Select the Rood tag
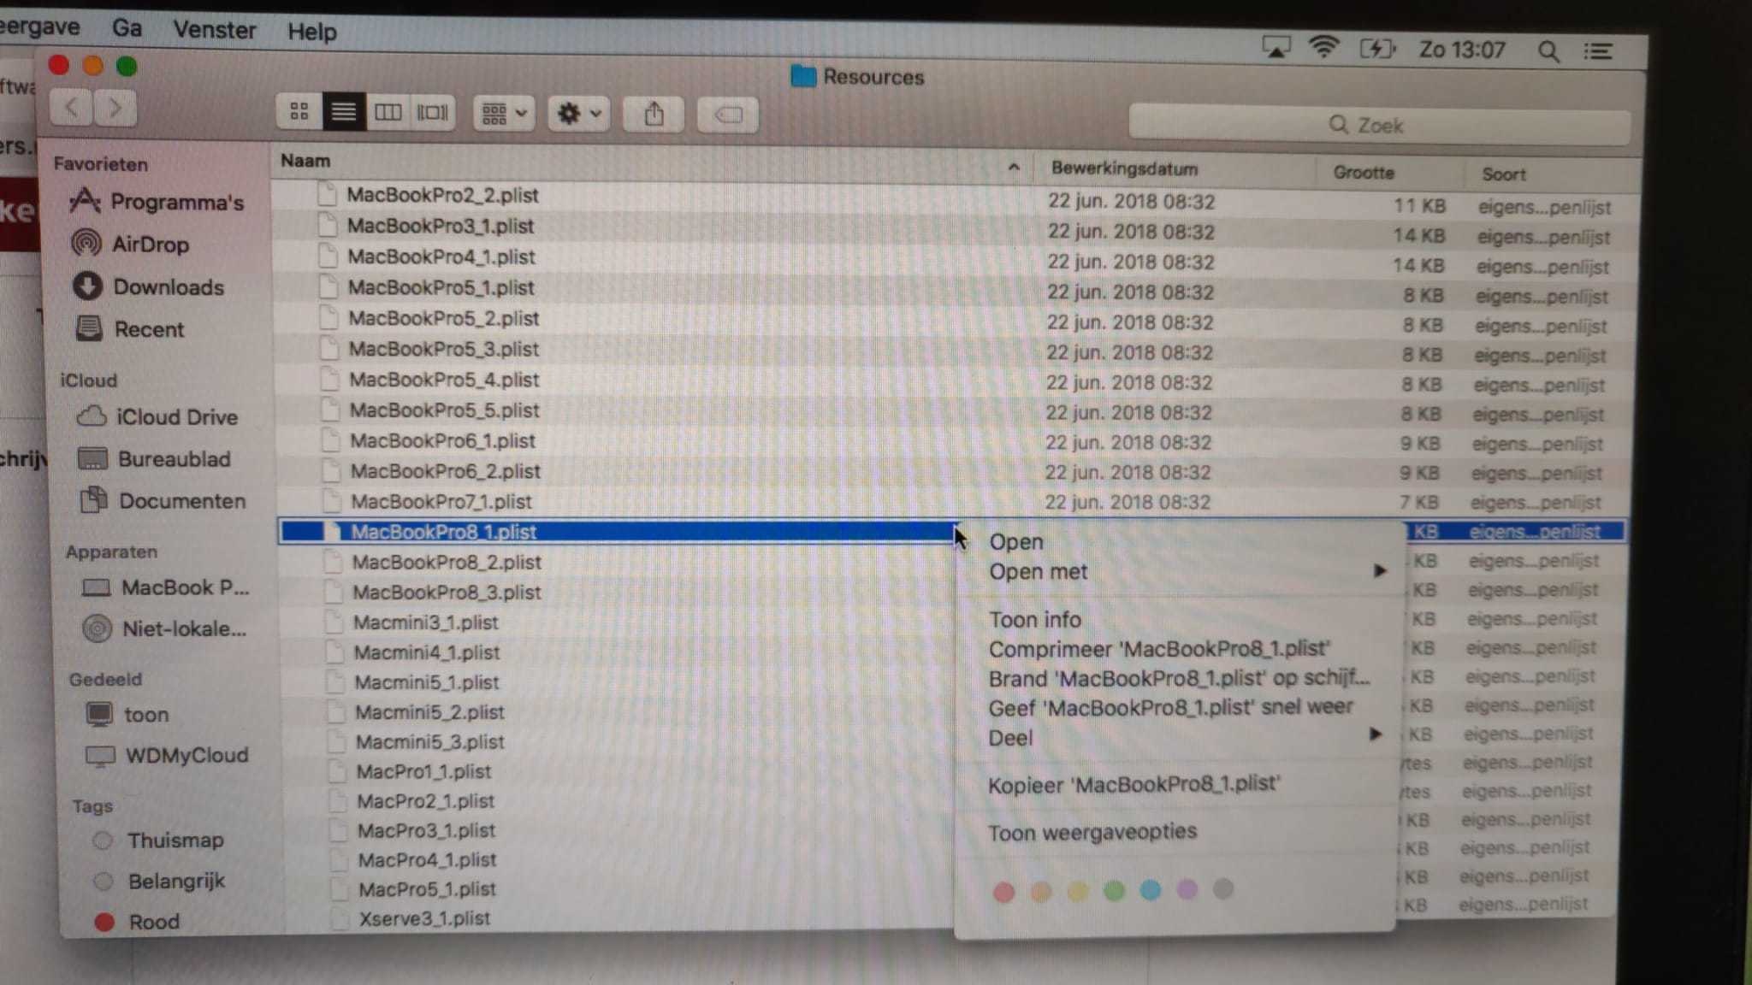 click(138, 922)
